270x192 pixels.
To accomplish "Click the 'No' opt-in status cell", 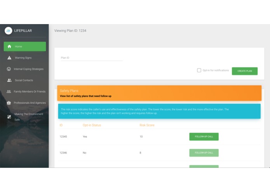I will pos(85,153).
